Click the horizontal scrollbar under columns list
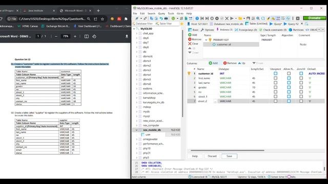This screenshot has height=184, width=328. coord(228,150)
